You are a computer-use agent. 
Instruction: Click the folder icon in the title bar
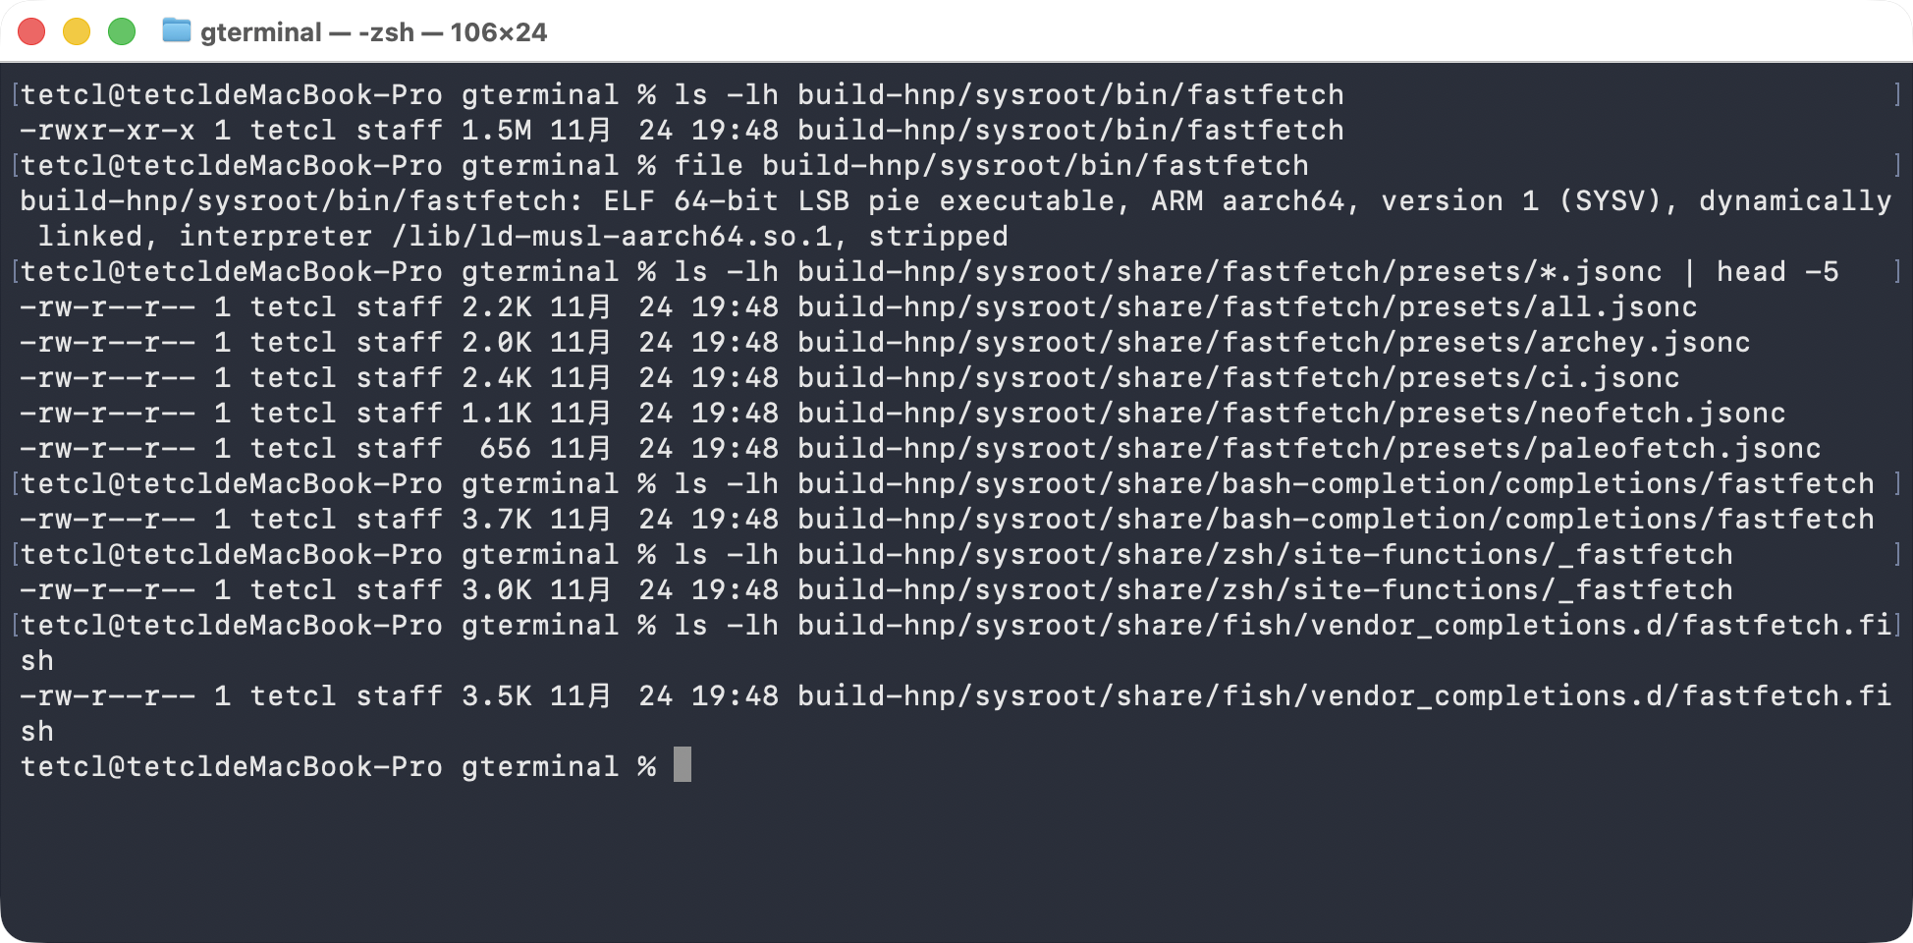click(x=175, y=31)
